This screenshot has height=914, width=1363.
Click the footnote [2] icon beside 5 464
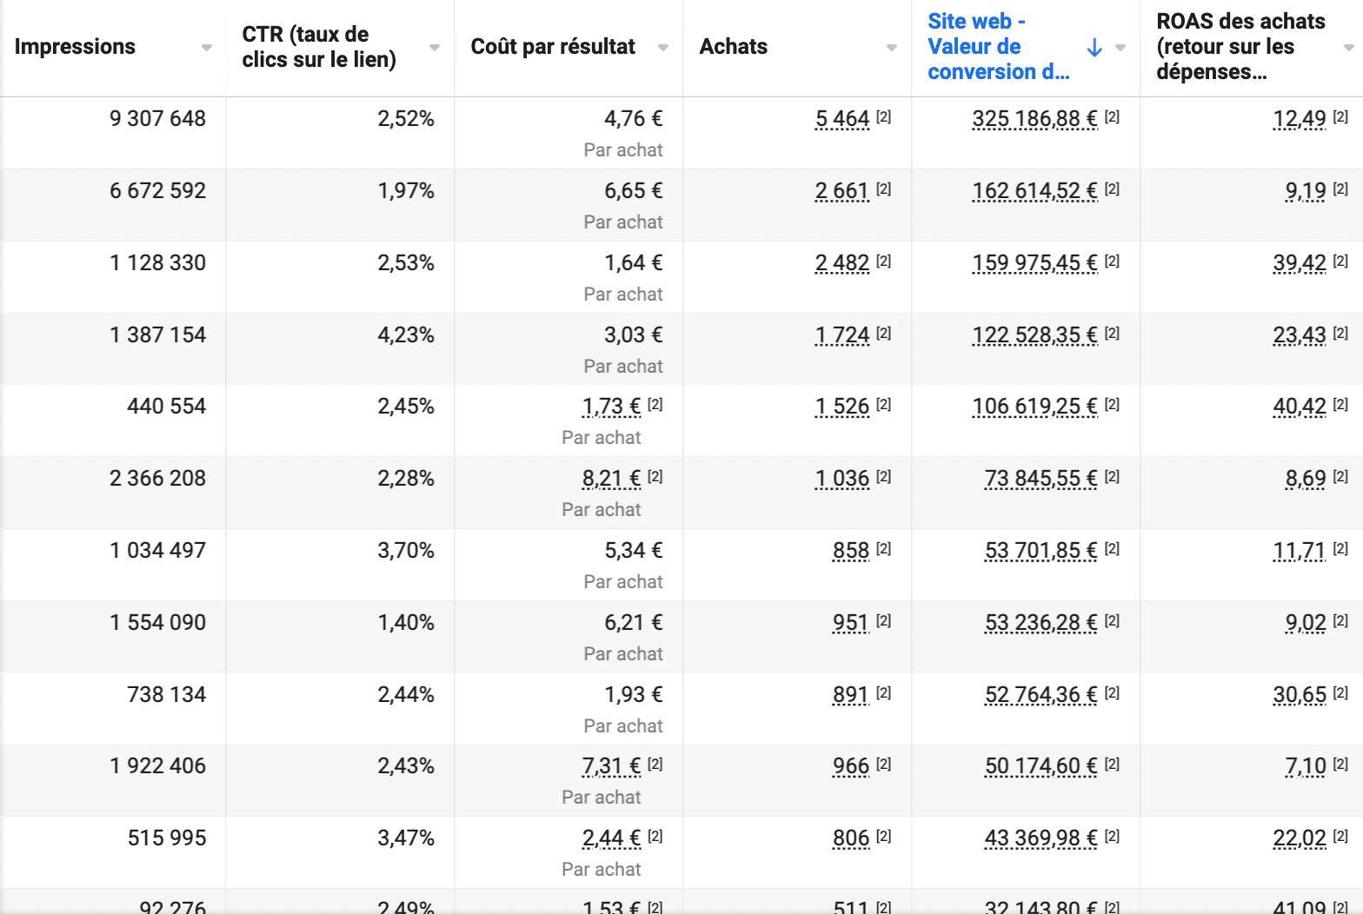pos(883,117)
